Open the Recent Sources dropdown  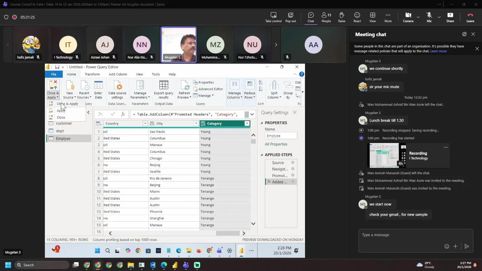click(x=84, y=90)
